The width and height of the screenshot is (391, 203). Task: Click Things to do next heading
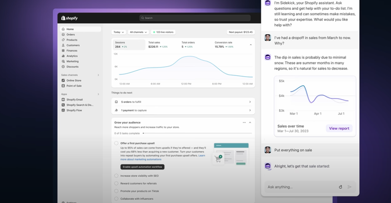122,93
